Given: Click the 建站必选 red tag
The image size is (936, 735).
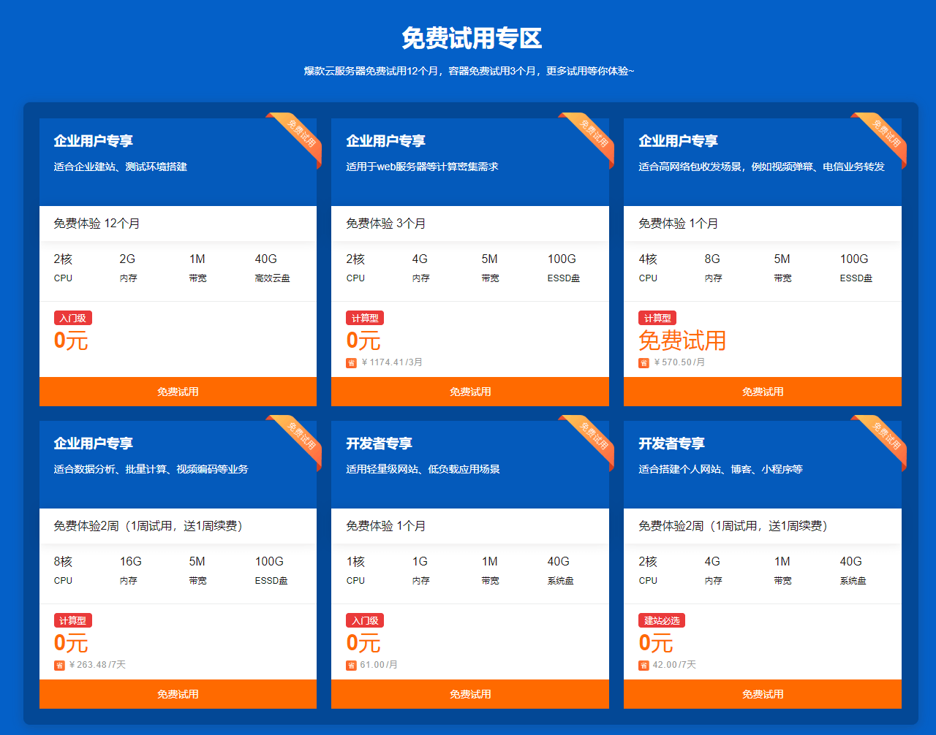Looking at the screenshot, I should (662, 621).
